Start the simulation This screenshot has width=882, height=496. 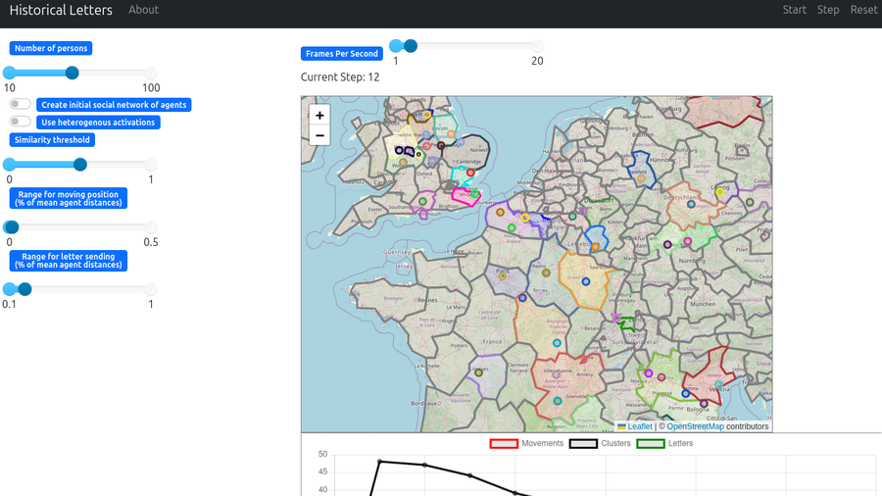point(794,10)
